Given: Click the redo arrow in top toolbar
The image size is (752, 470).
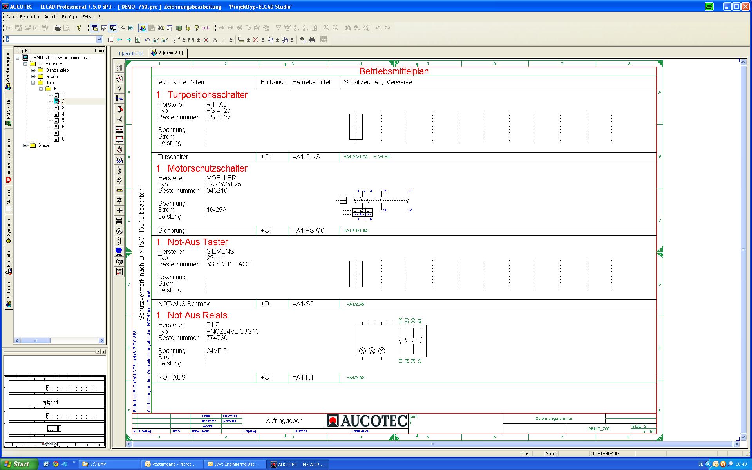Looking at the screenshot, I should pyautogui.click(x=387, y=28).
